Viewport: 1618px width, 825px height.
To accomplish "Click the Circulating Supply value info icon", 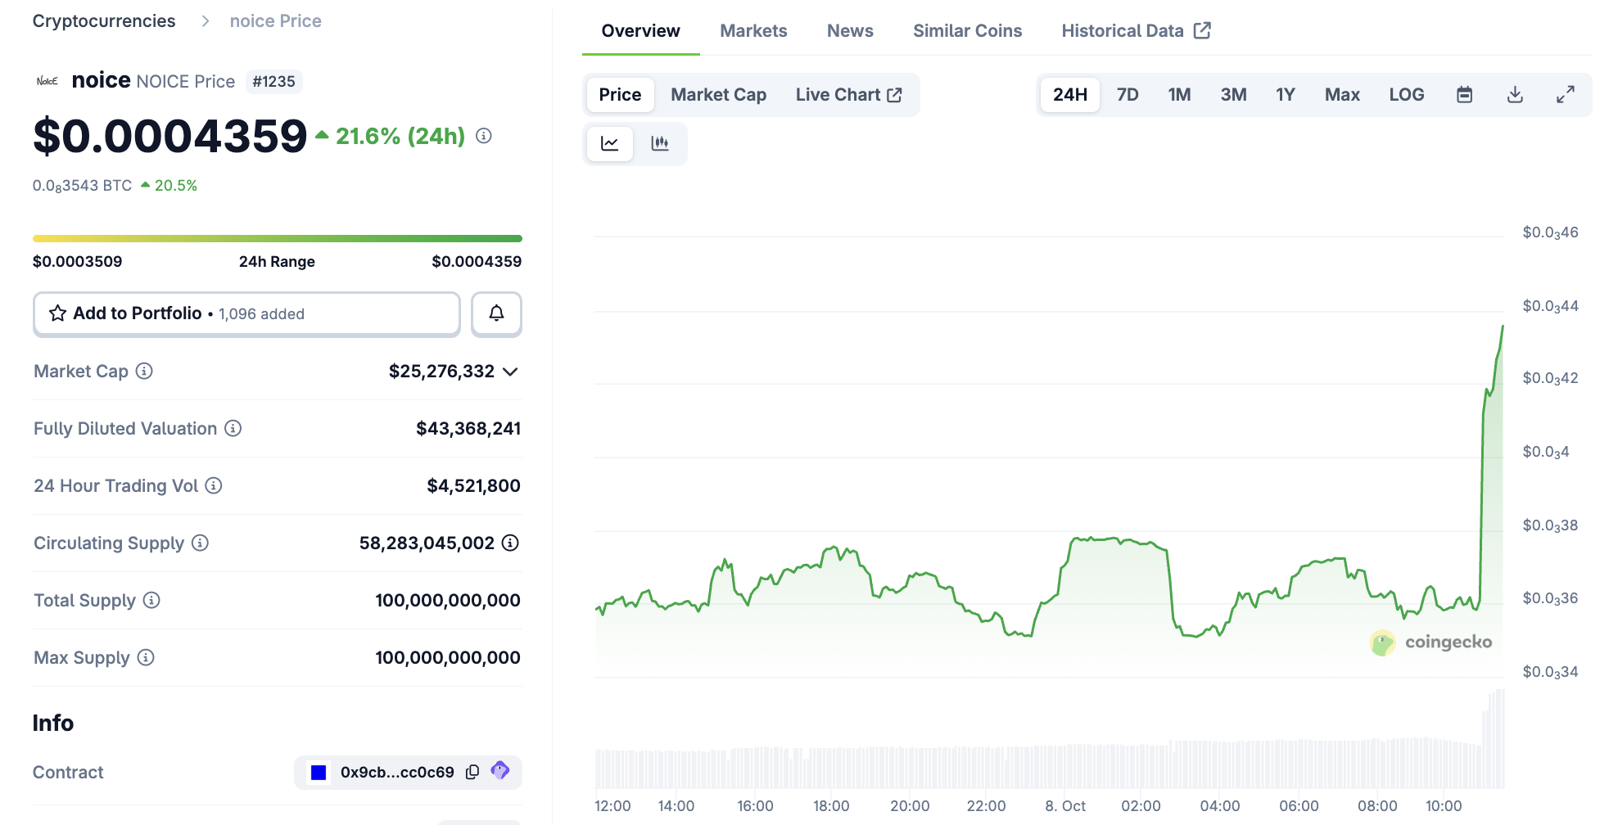I will [x=510, y=543].
